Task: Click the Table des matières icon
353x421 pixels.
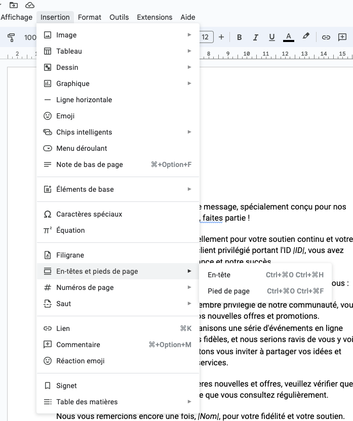Action: pyautogui.click(x=48, y=402)
